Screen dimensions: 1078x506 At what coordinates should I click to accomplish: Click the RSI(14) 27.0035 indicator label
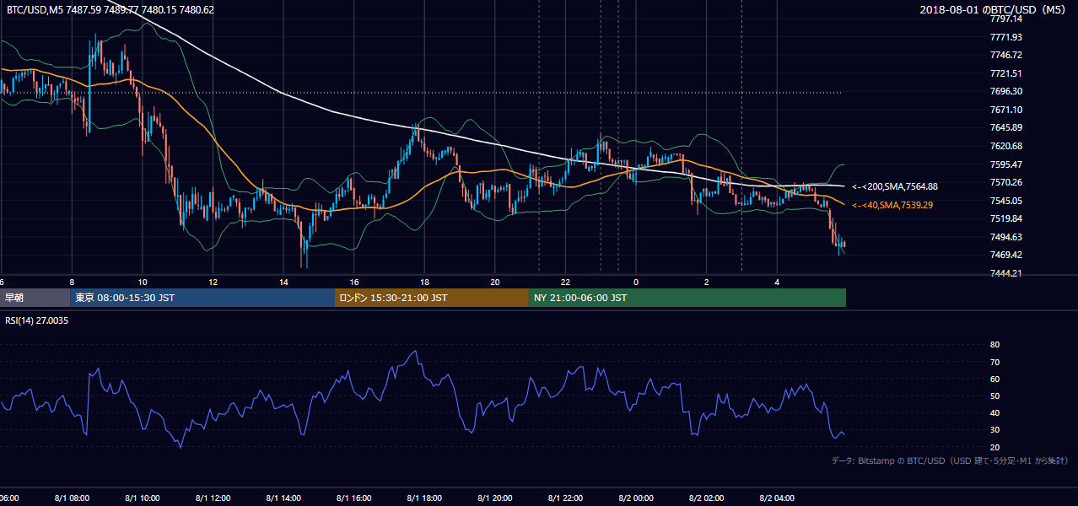coord(37,320)
